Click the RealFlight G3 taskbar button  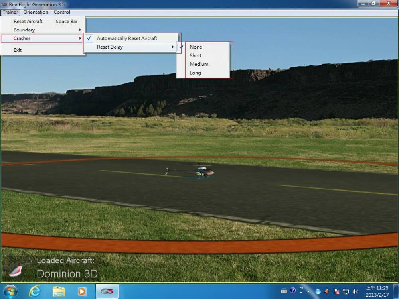[107, 291]
